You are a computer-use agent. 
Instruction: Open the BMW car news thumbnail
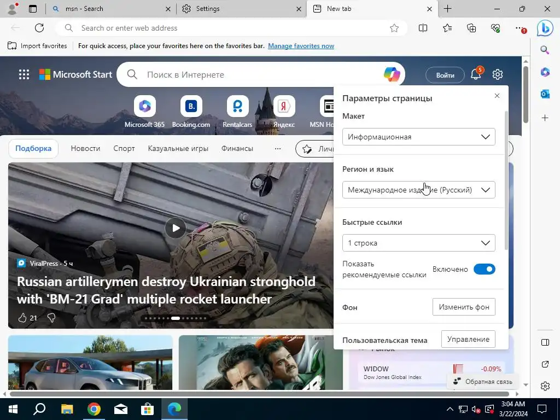[x=90, y=363]
